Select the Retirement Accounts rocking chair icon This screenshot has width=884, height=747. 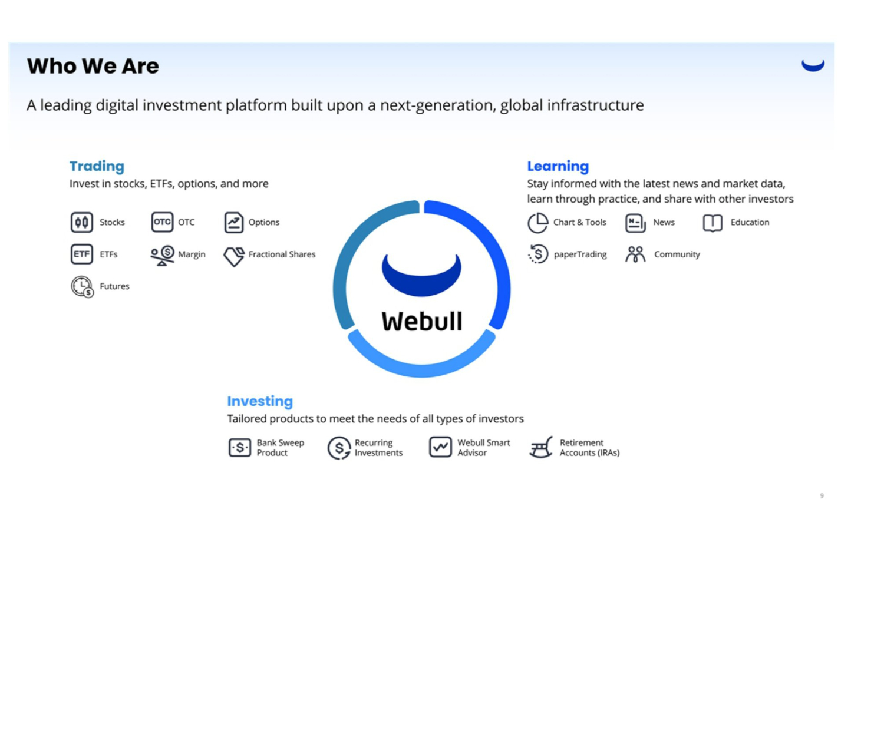(x=541, y=448)
